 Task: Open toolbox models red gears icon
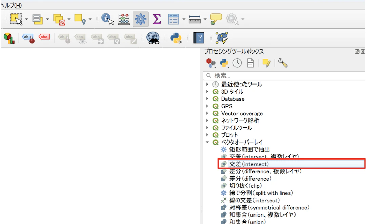tap(210, 63)
